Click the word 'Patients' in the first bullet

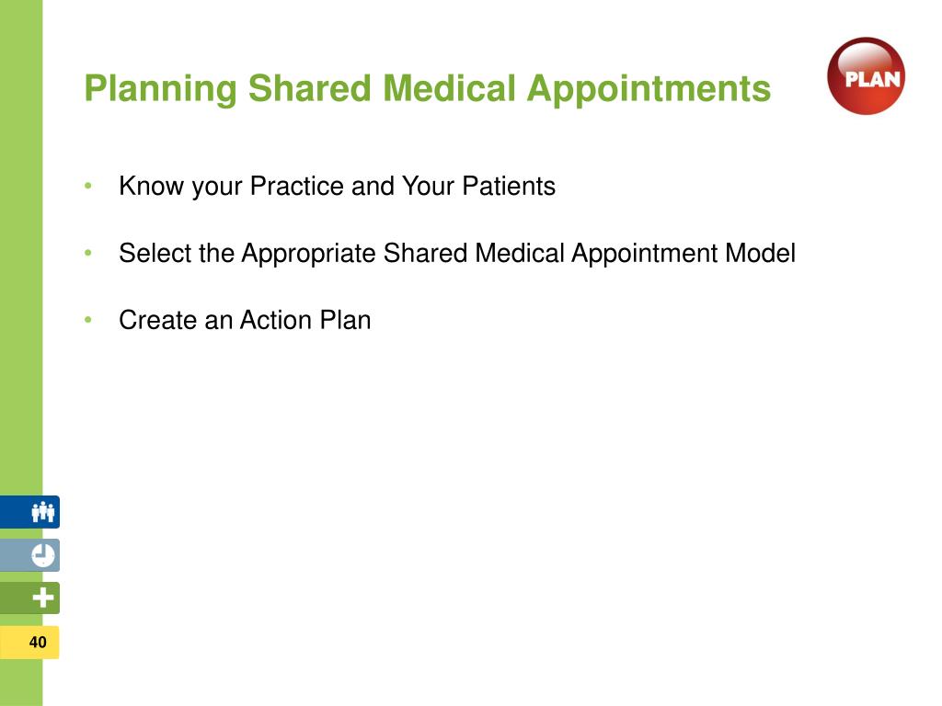(509, 186)
